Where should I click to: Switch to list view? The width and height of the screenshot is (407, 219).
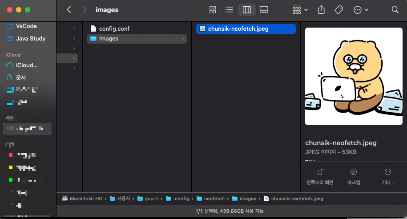pyautogui.click(x=229, y=10)
